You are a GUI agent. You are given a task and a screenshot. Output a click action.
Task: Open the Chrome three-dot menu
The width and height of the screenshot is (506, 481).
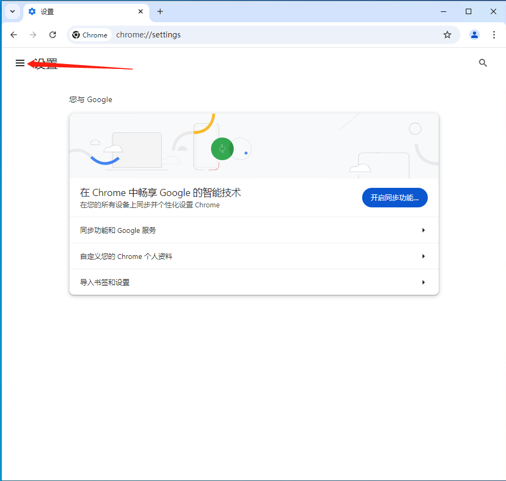point(494,35)
